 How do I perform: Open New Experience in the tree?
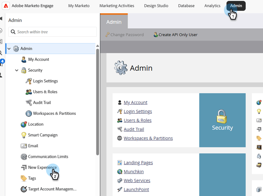tap(42, 167)
